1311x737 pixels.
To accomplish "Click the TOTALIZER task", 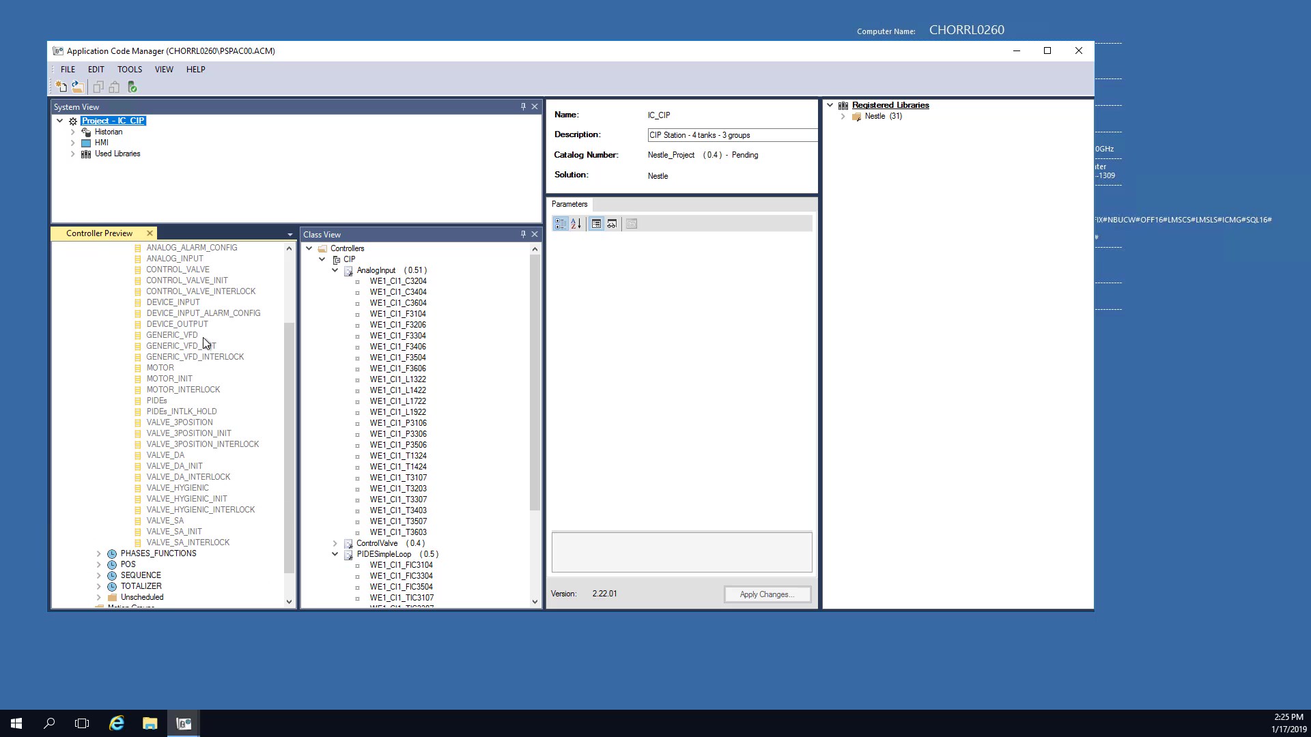I will pos(141,586).
